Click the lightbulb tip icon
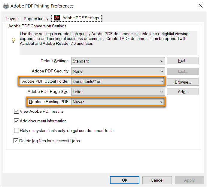The image size is (207, 187). click(13, 40)
